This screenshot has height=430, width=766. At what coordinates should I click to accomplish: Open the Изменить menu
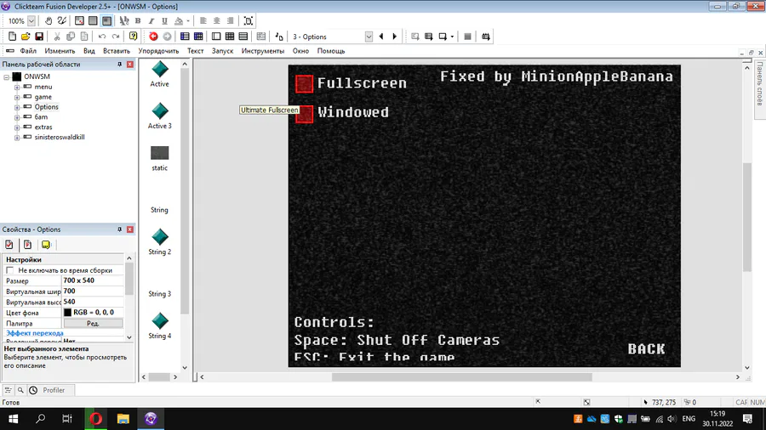60,51
